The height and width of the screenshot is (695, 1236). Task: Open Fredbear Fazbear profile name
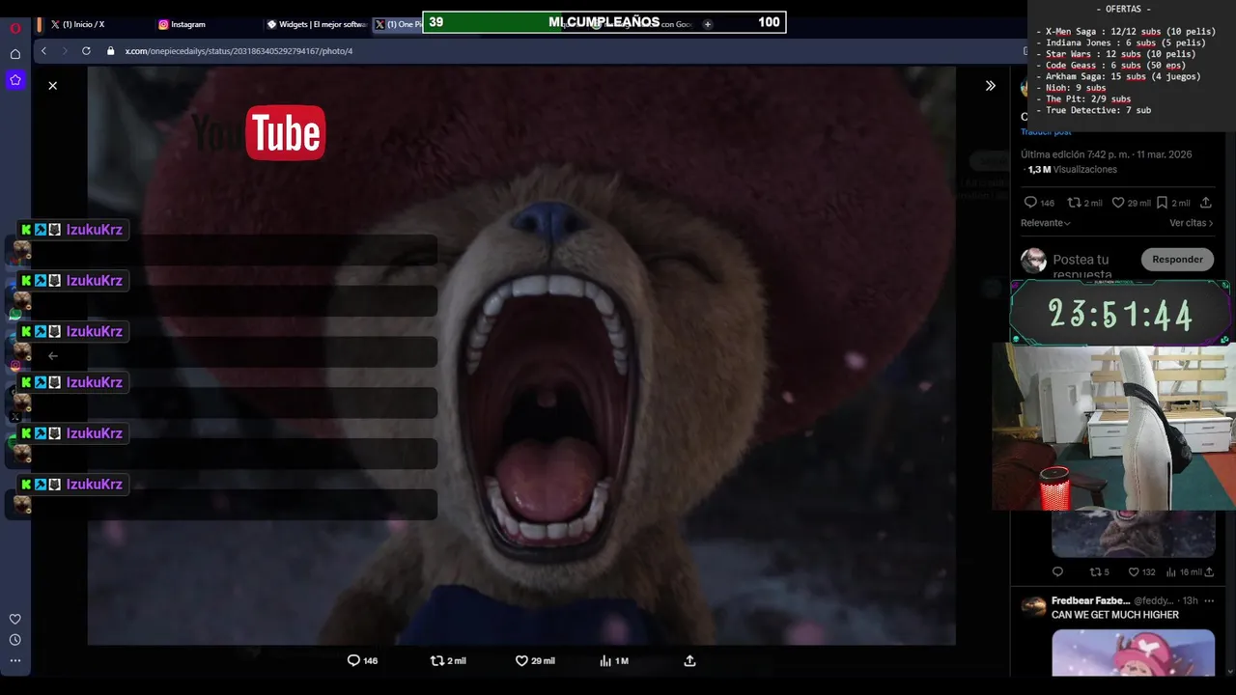click(1090, 600)
